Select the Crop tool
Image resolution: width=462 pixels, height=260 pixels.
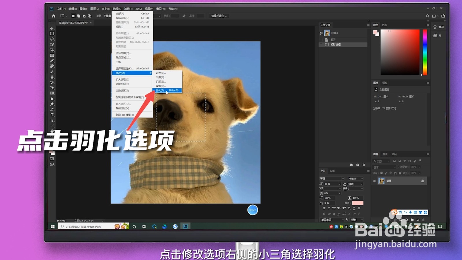(x=52, y=50)
